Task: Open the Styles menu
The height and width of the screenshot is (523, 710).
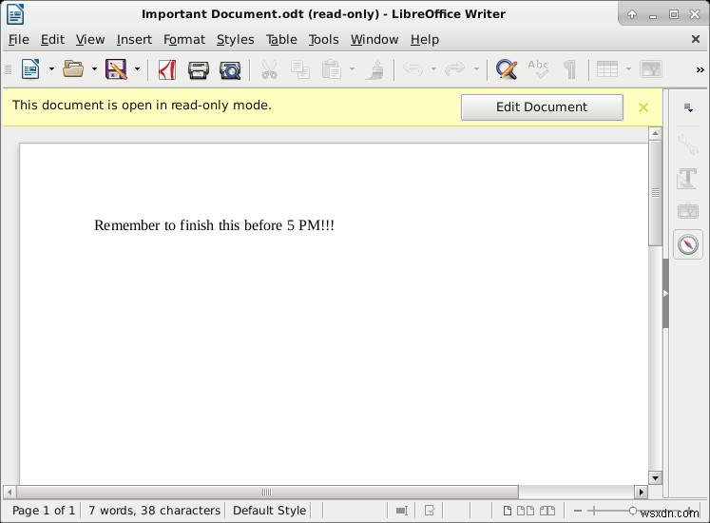Action: point(235,40)
